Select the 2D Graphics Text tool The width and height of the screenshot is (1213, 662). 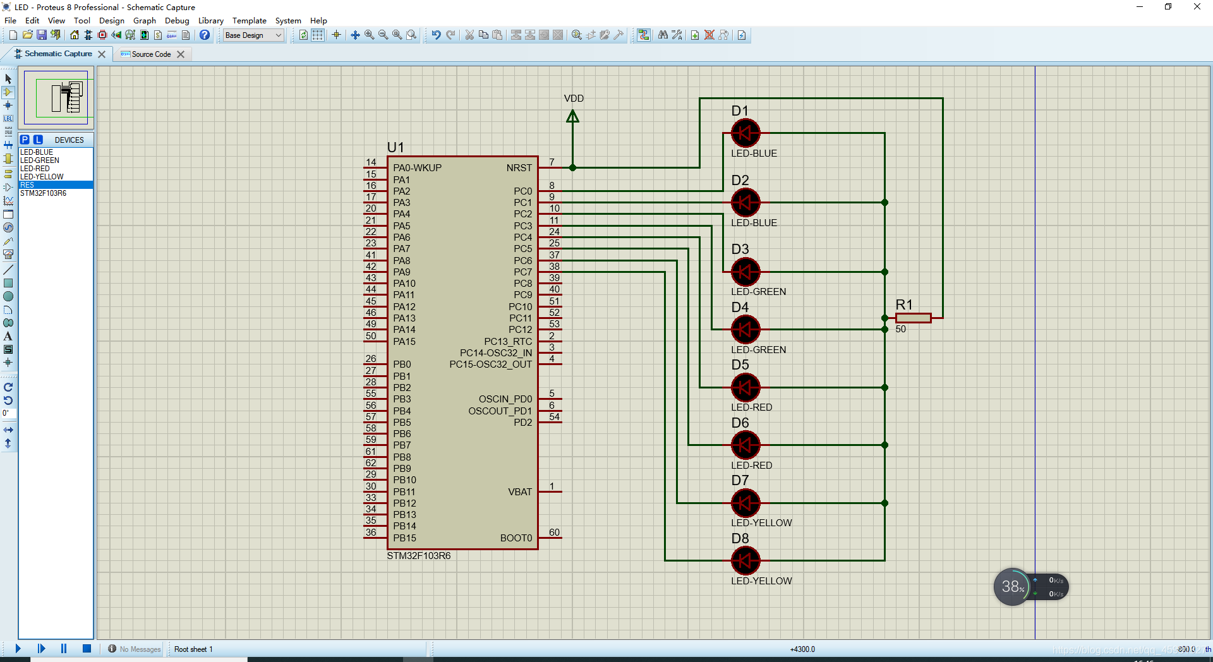(8, 336)
